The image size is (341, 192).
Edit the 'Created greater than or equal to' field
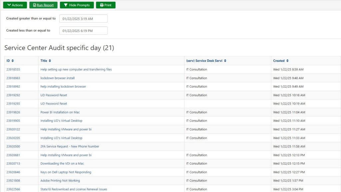pyautogui.click(x=83, y=19)
